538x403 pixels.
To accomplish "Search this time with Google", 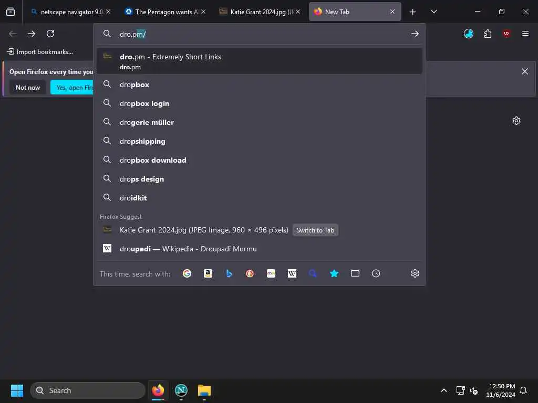I will click(187, 273).
